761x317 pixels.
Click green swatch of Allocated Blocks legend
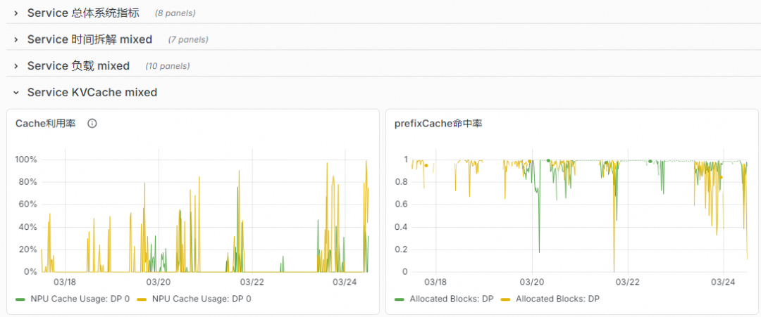(x=400, y=299)
